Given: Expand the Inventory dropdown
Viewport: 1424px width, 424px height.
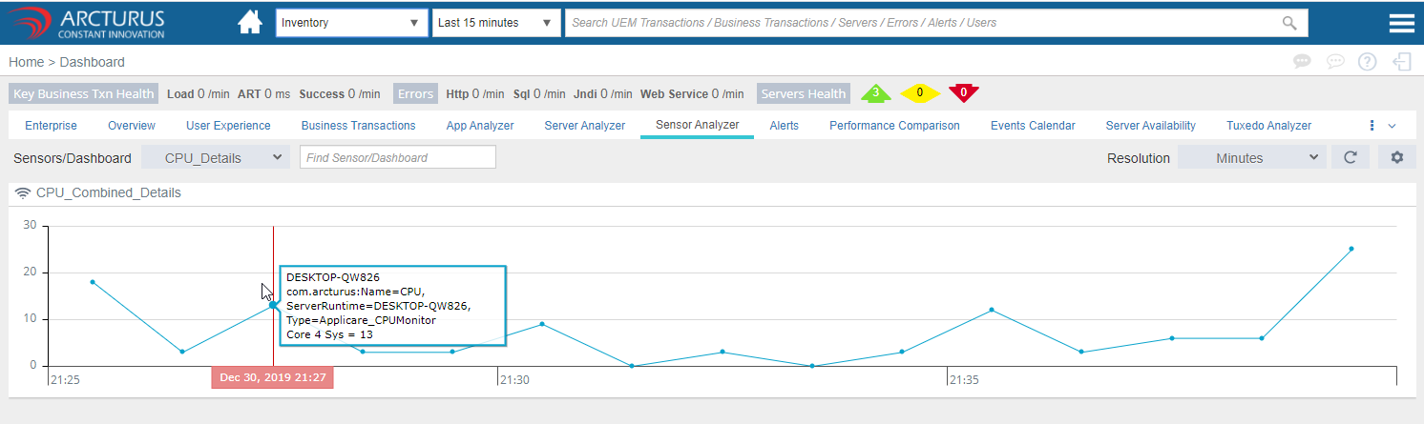Looking at the screenshot, I should point(352,23).
